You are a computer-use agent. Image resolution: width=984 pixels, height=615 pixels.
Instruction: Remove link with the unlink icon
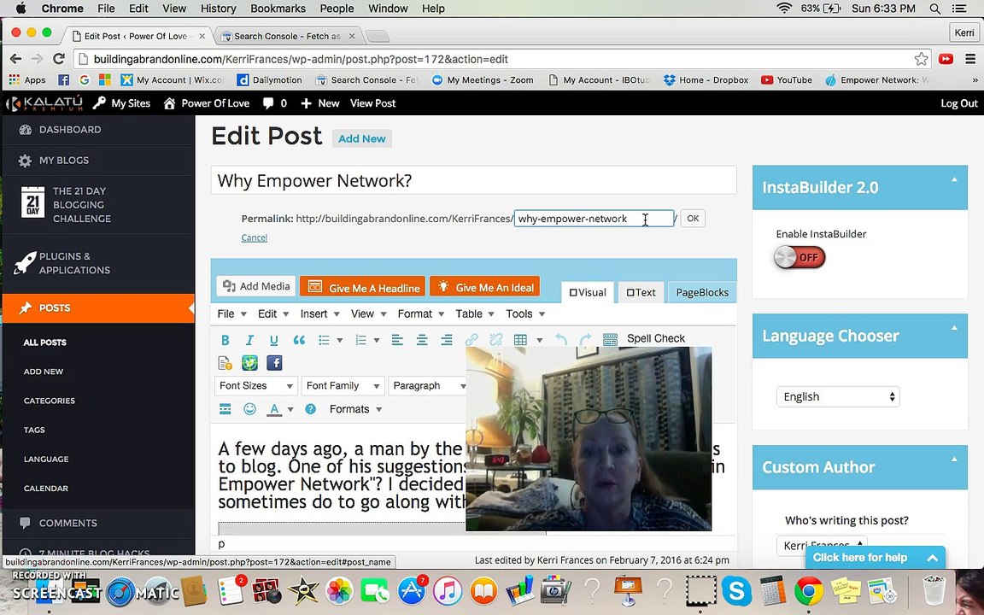pos(495,340)
